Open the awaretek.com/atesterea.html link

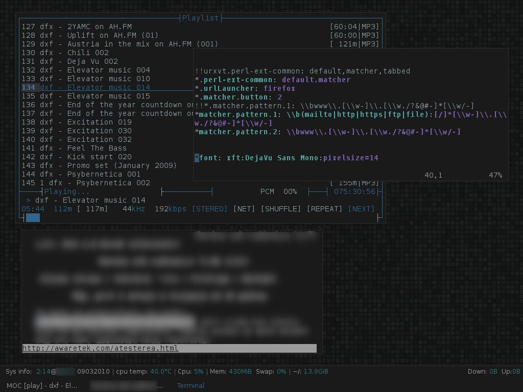point(100,348)
